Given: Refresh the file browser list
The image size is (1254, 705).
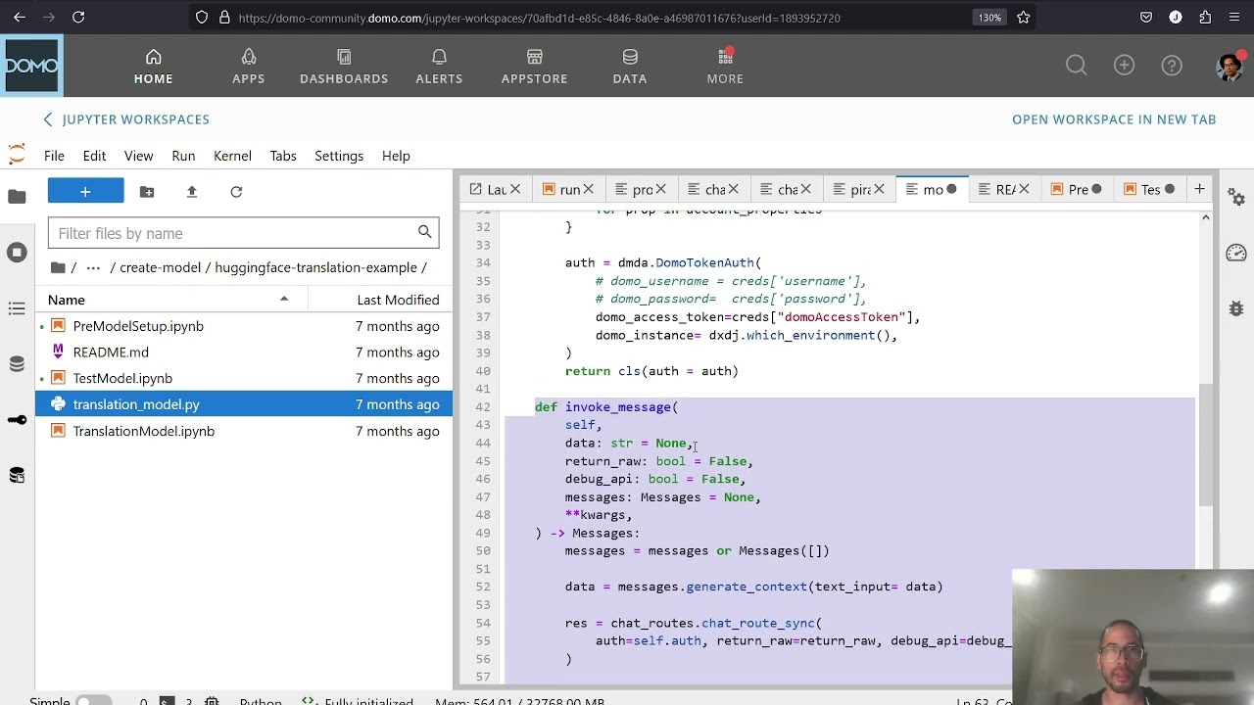Looking at the screenshot, I should coord(236,192).
